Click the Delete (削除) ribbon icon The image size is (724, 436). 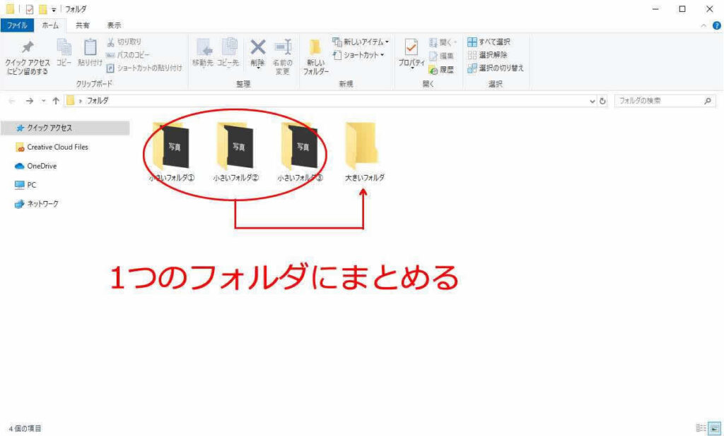pyautogui.click(x=258, y=48)
